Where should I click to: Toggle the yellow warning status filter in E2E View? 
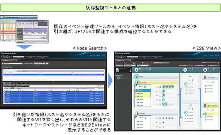[134, 63]
